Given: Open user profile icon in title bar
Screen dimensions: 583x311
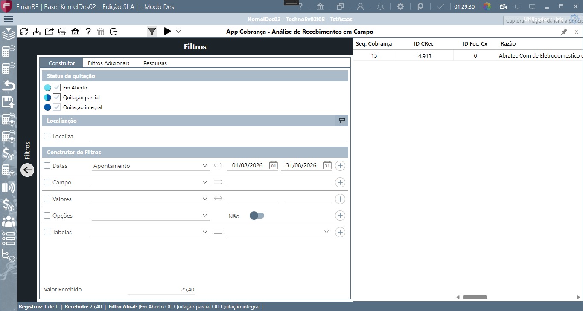Looking at the screenshot, I should pos(361,6).
